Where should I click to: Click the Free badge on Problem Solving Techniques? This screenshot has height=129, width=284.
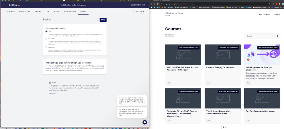(x=209, y=83)
